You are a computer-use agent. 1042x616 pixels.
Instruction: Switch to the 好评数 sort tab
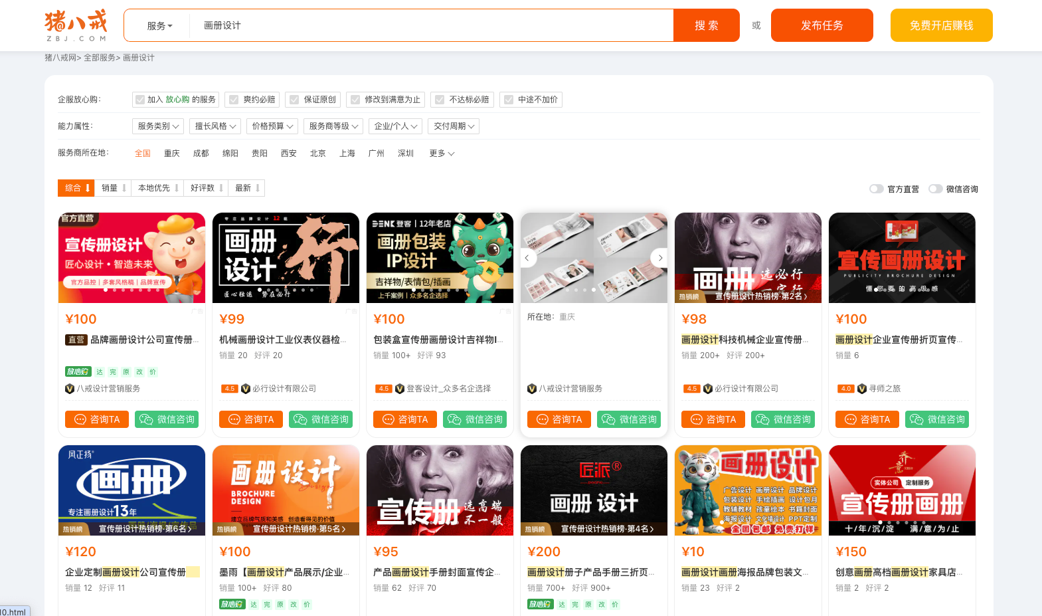click(206, 188)
